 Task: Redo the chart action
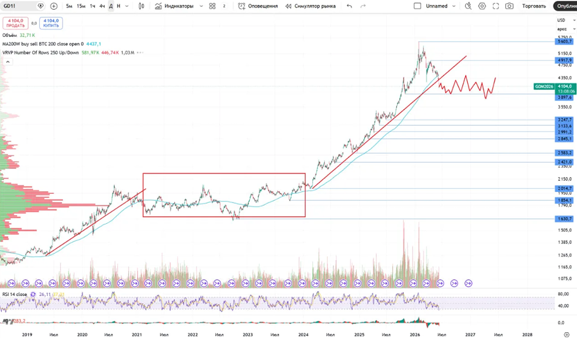(x=363, y=6)
